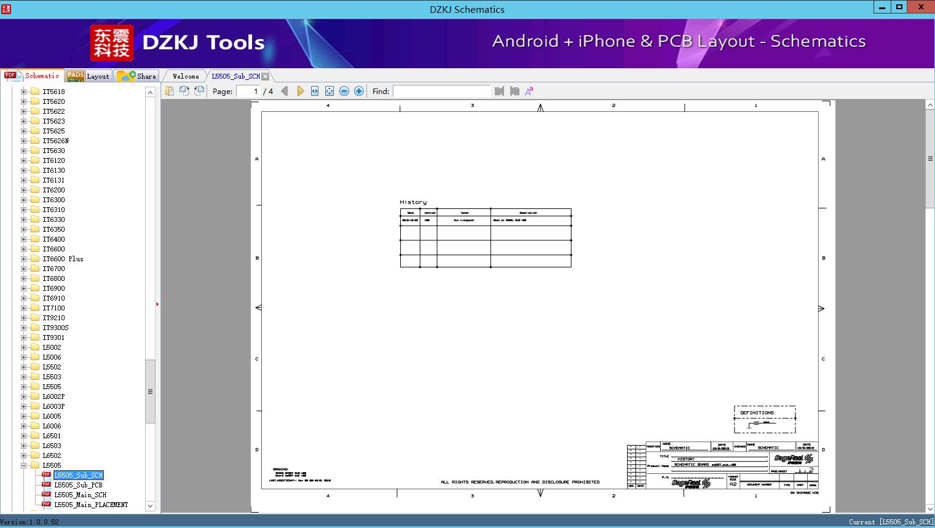This screenshot has width=935, height=528.
Task: Find next search match
Action: pos(515,91)
